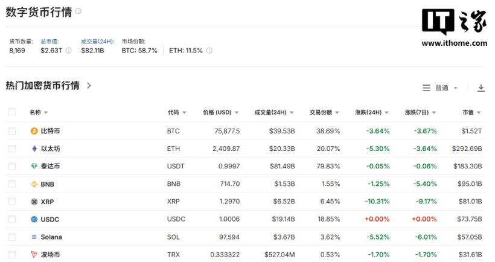Click the BTC price 75,877.5
The image size is (495, 262).
pos(227,131)
